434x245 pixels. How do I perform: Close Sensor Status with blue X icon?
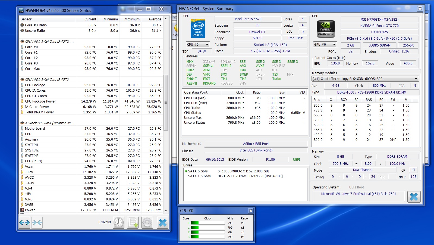pyautogui.click(x=162, y=223)
